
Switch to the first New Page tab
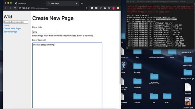(30, 3)
